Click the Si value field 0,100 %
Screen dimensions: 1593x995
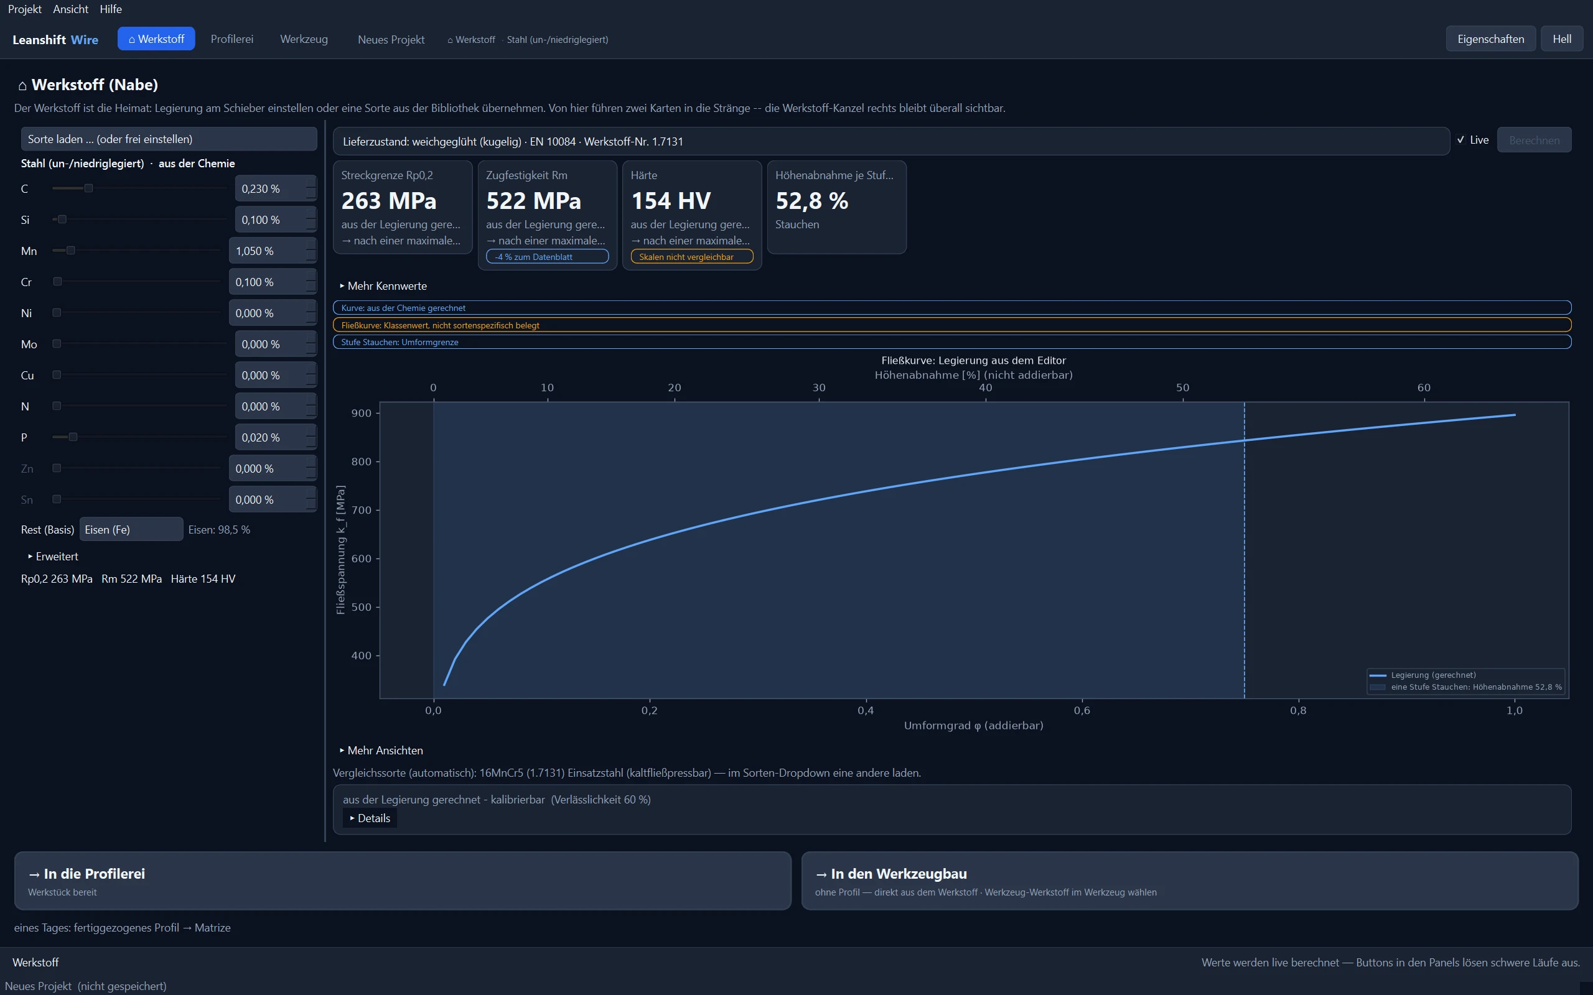click(276, 220)
